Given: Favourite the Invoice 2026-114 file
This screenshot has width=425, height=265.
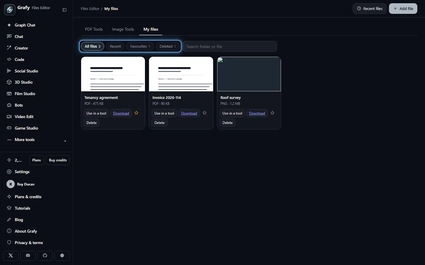Looking at the screenshot, I should click(205, 113).
